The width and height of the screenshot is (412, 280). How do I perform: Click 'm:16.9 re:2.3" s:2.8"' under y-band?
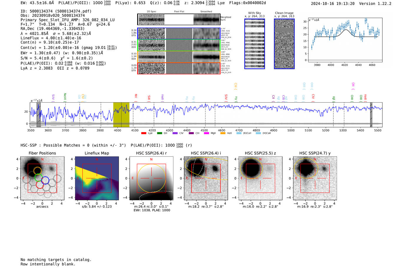pos(315,207)
